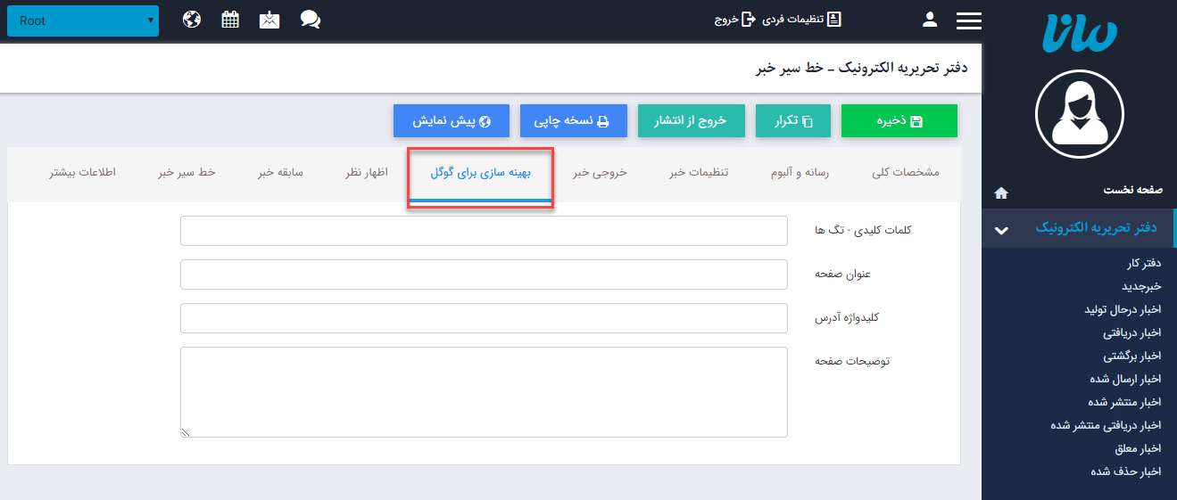
Task: Toggle the hamburger menu icon
Action: point(968,20)
